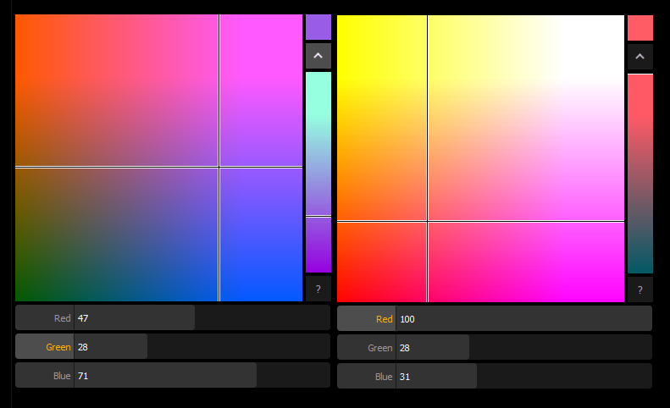
Task: Select the Blue channel label in left picker
Action: click(x=45, y=376)
